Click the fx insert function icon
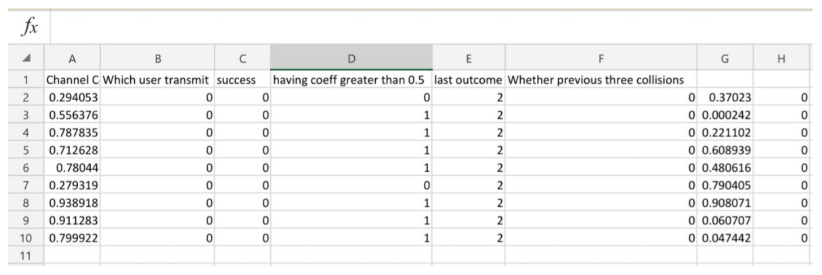Screen dimensions: 822x275 coord(30,27)
